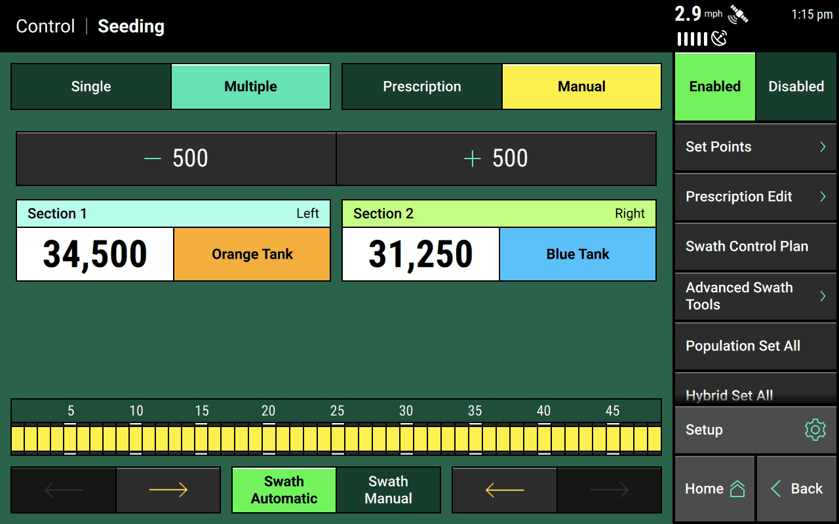Expand the Prescription Edit options
The width and height of the screenshot is (839, 524).
755,196
